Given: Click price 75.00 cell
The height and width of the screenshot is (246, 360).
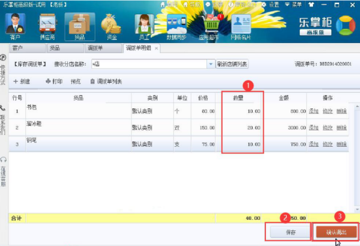Looking at the screenshot, I should 203,144.
